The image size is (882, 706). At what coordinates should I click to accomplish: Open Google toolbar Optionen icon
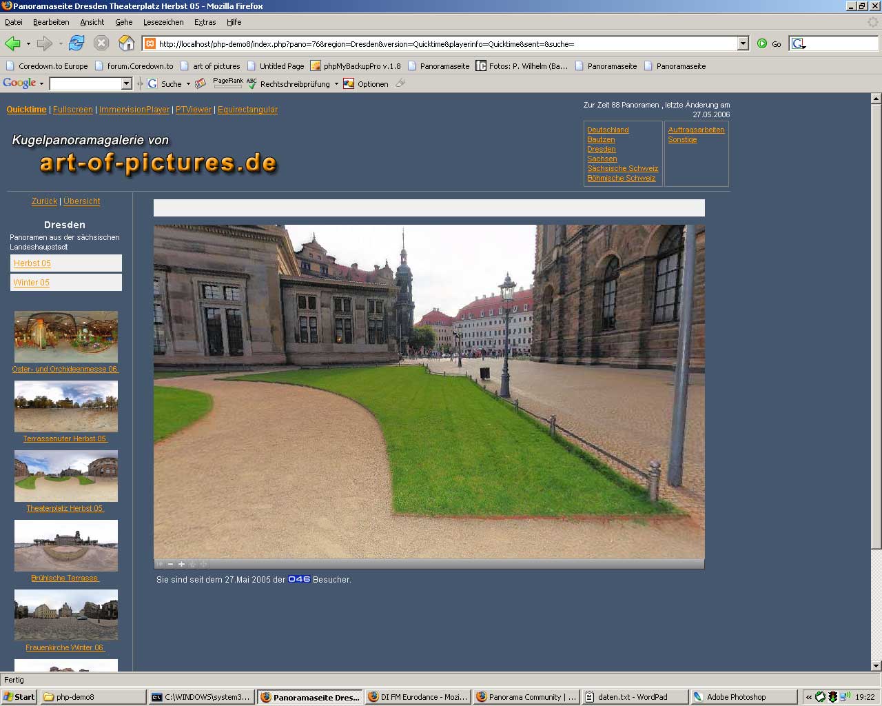(x=349, y=83)
